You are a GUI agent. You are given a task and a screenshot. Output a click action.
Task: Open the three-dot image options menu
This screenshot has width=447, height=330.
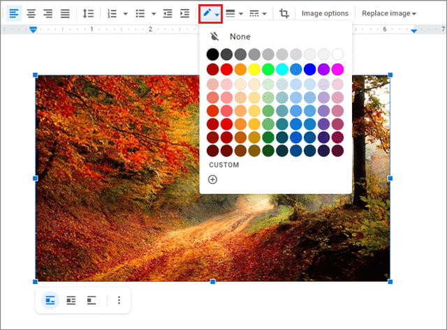(119, 300)
